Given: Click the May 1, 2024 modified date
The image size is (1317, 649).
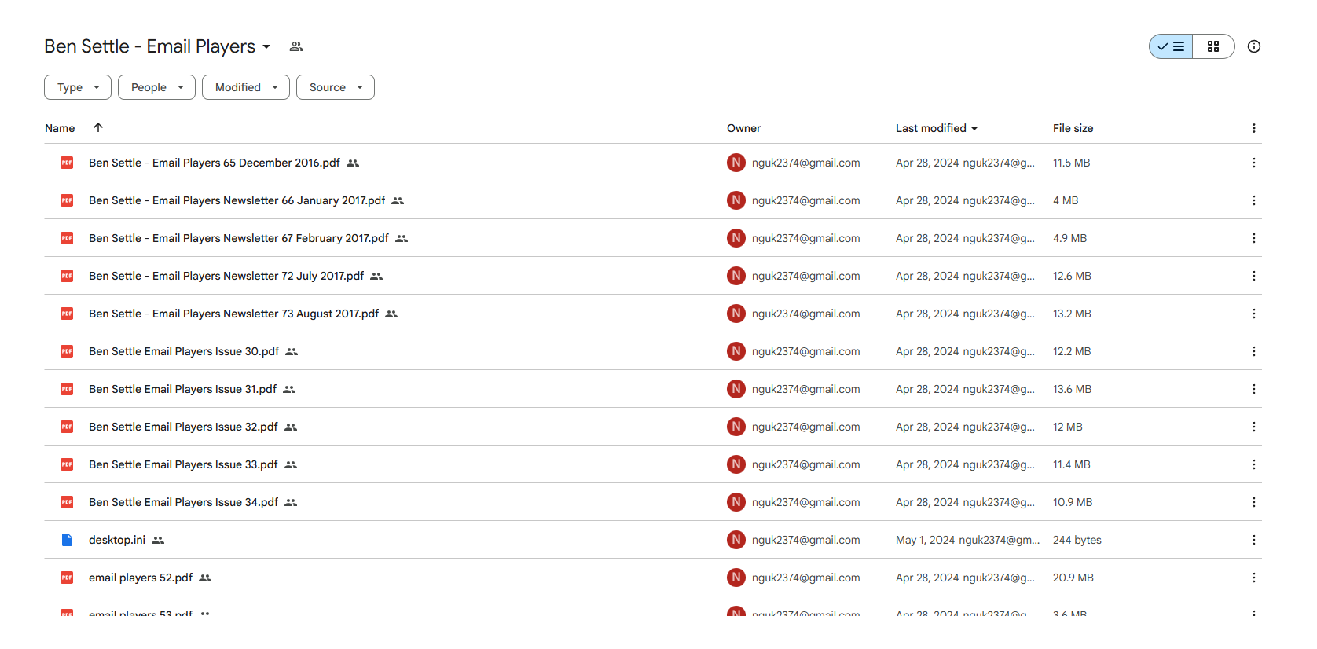Looking at the screenshot, I should [x=926, y=540].
